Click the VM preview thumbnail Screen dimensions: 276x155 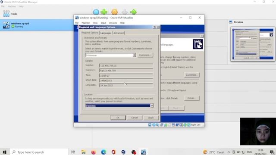253,44
